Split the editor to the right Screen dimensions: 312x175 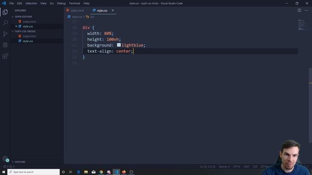(x=299, y=10)
